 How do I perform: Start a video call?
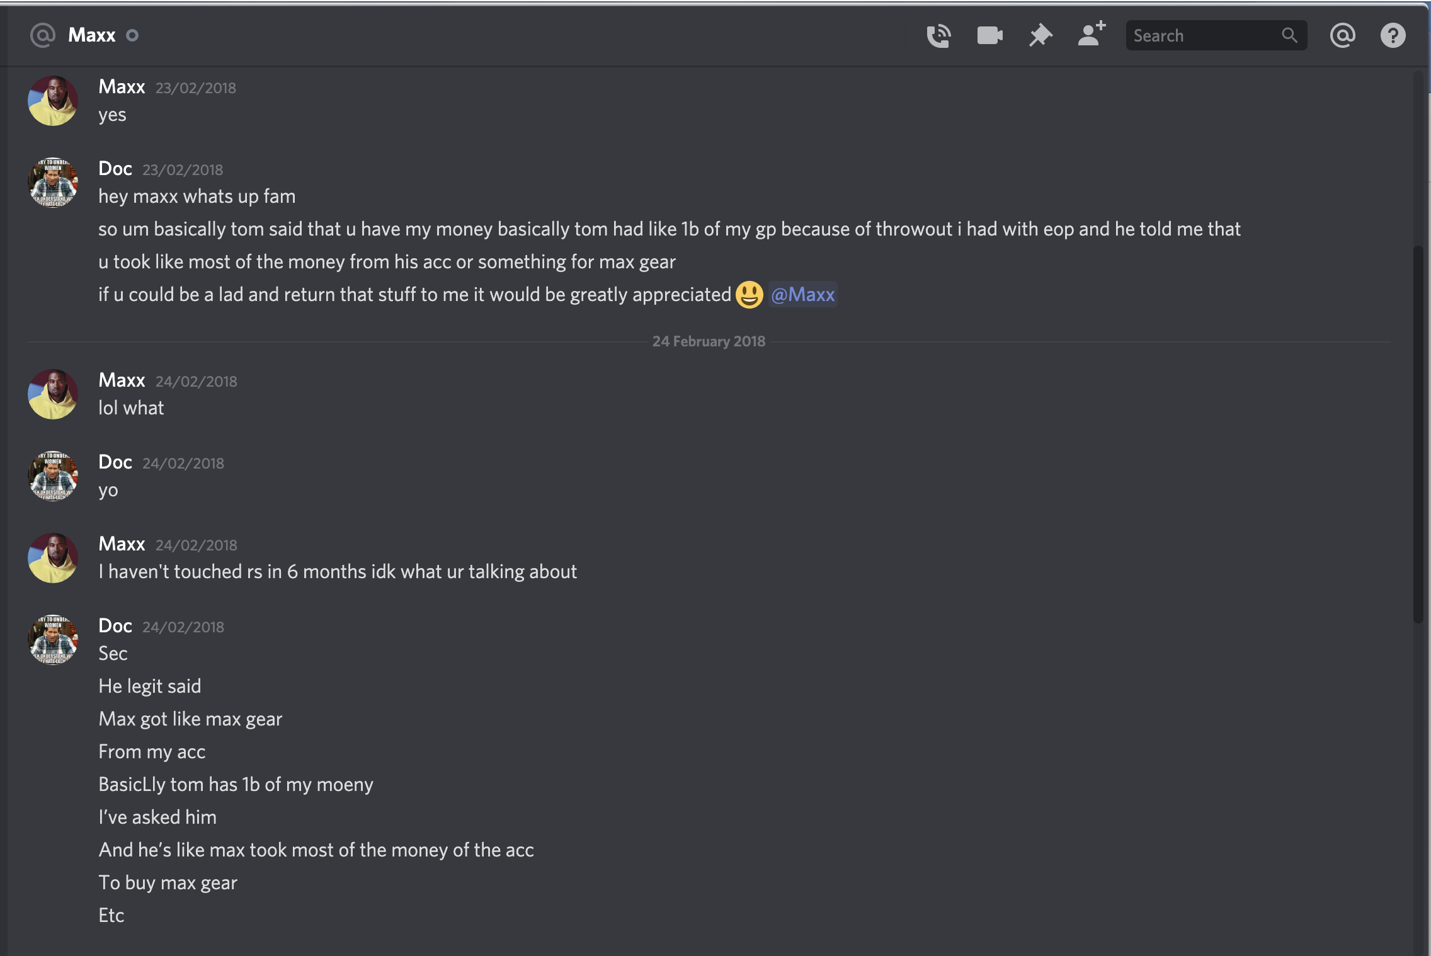[x=989, y=35]
